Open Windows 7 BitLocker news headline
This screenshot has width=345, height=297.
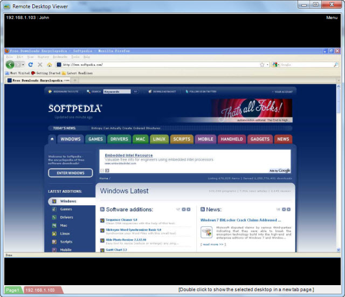pos(240,220)
